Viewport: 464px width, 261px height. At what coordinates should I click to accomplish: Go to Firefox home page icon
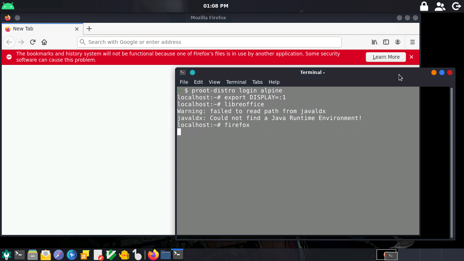tap(44, 42)
